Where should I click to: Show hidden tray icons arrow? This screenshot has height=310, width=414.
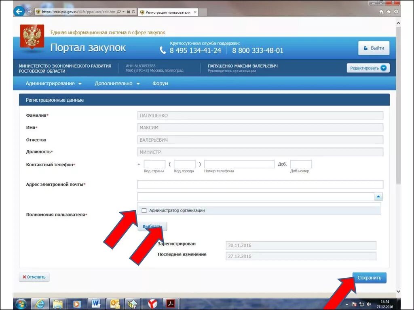(x=347, y=304)
